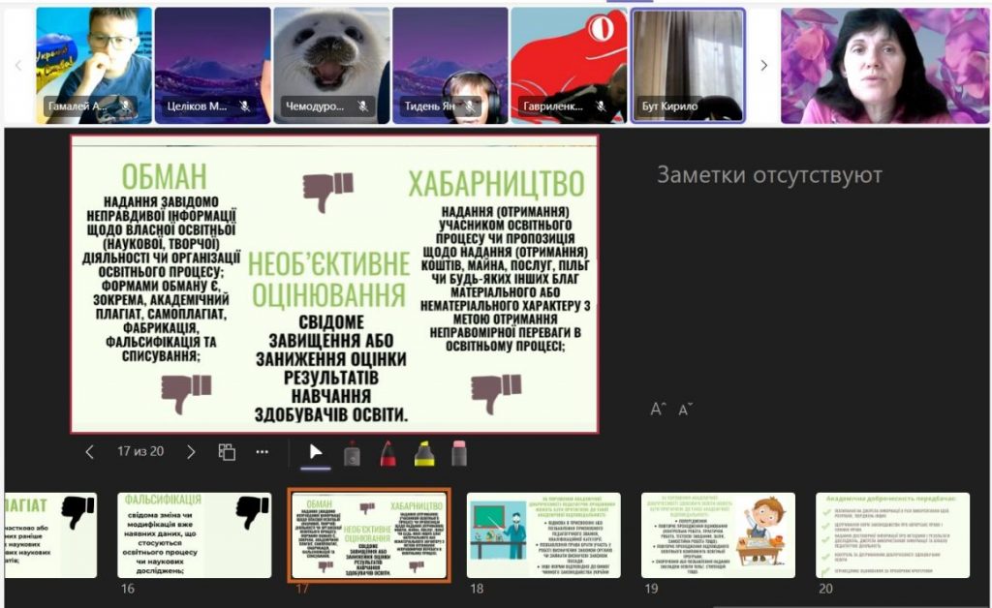Open slide 16 thumbnail ФАЛЬСИФІКАЦІЯ
992x608 pixels.
click(195, 534)
